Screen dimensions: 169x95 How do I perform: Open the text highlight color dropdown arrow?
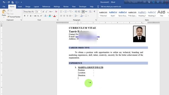pos(52,16)
